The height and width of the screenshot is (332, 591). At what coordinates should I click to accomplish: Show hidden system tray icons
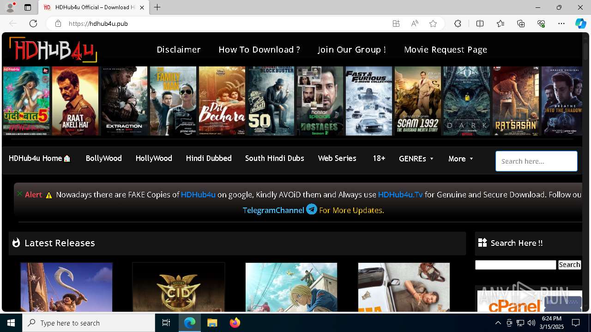(x=498, y=323)
